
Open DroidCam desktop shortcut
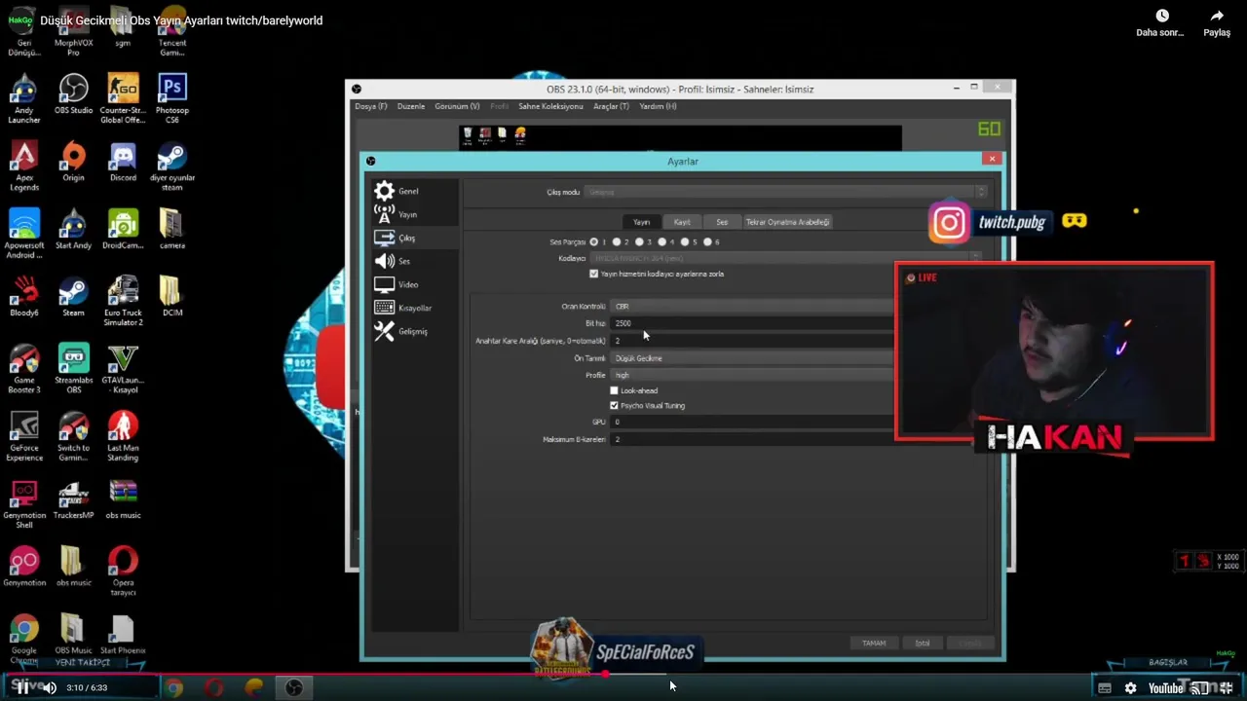point(123,229)
